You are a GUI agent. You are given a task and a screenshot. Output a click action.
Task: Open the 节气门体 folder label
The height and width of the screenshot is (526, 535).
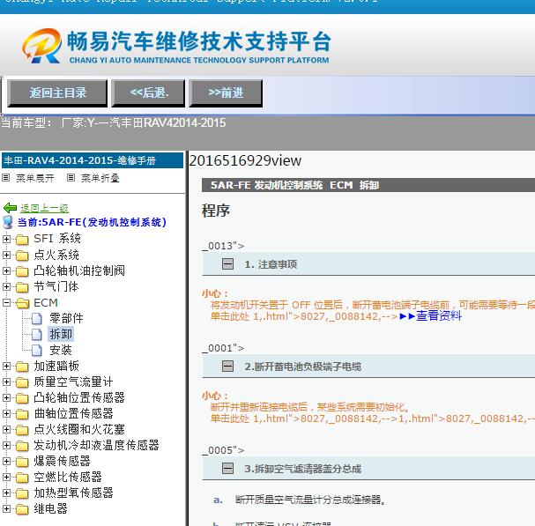pos(56,286)
